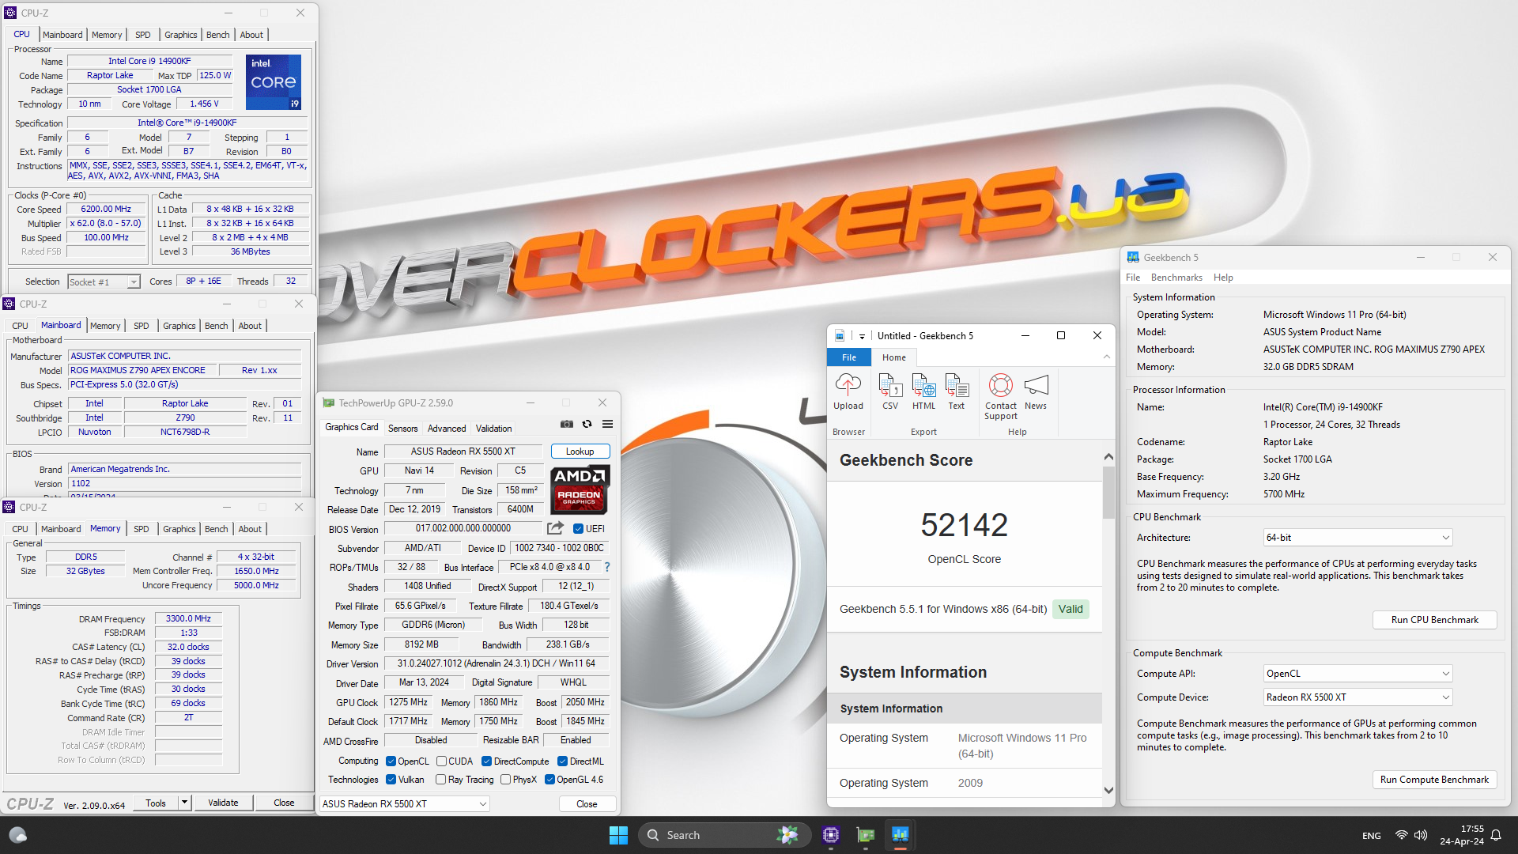Viewport: 1518px width, 854px height.
Task: Open the Socket #1 selection dropdown
Action: coord(104,282)
